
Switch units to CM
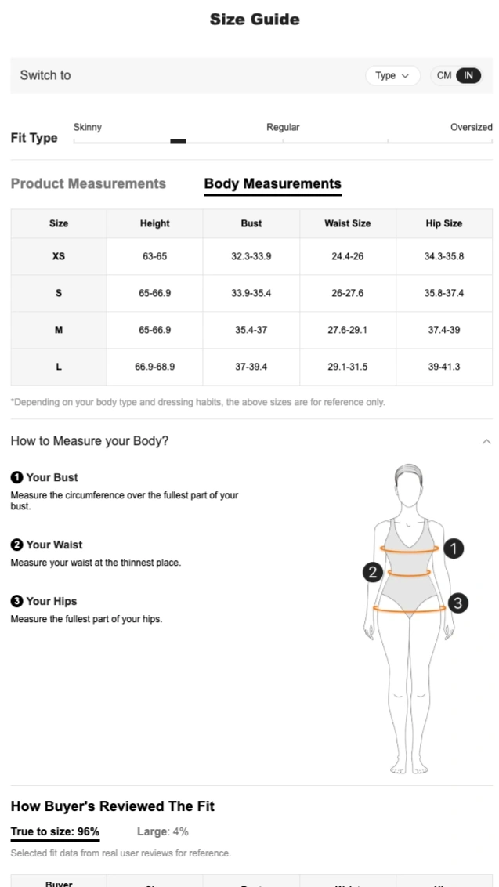tap(444, 75)
